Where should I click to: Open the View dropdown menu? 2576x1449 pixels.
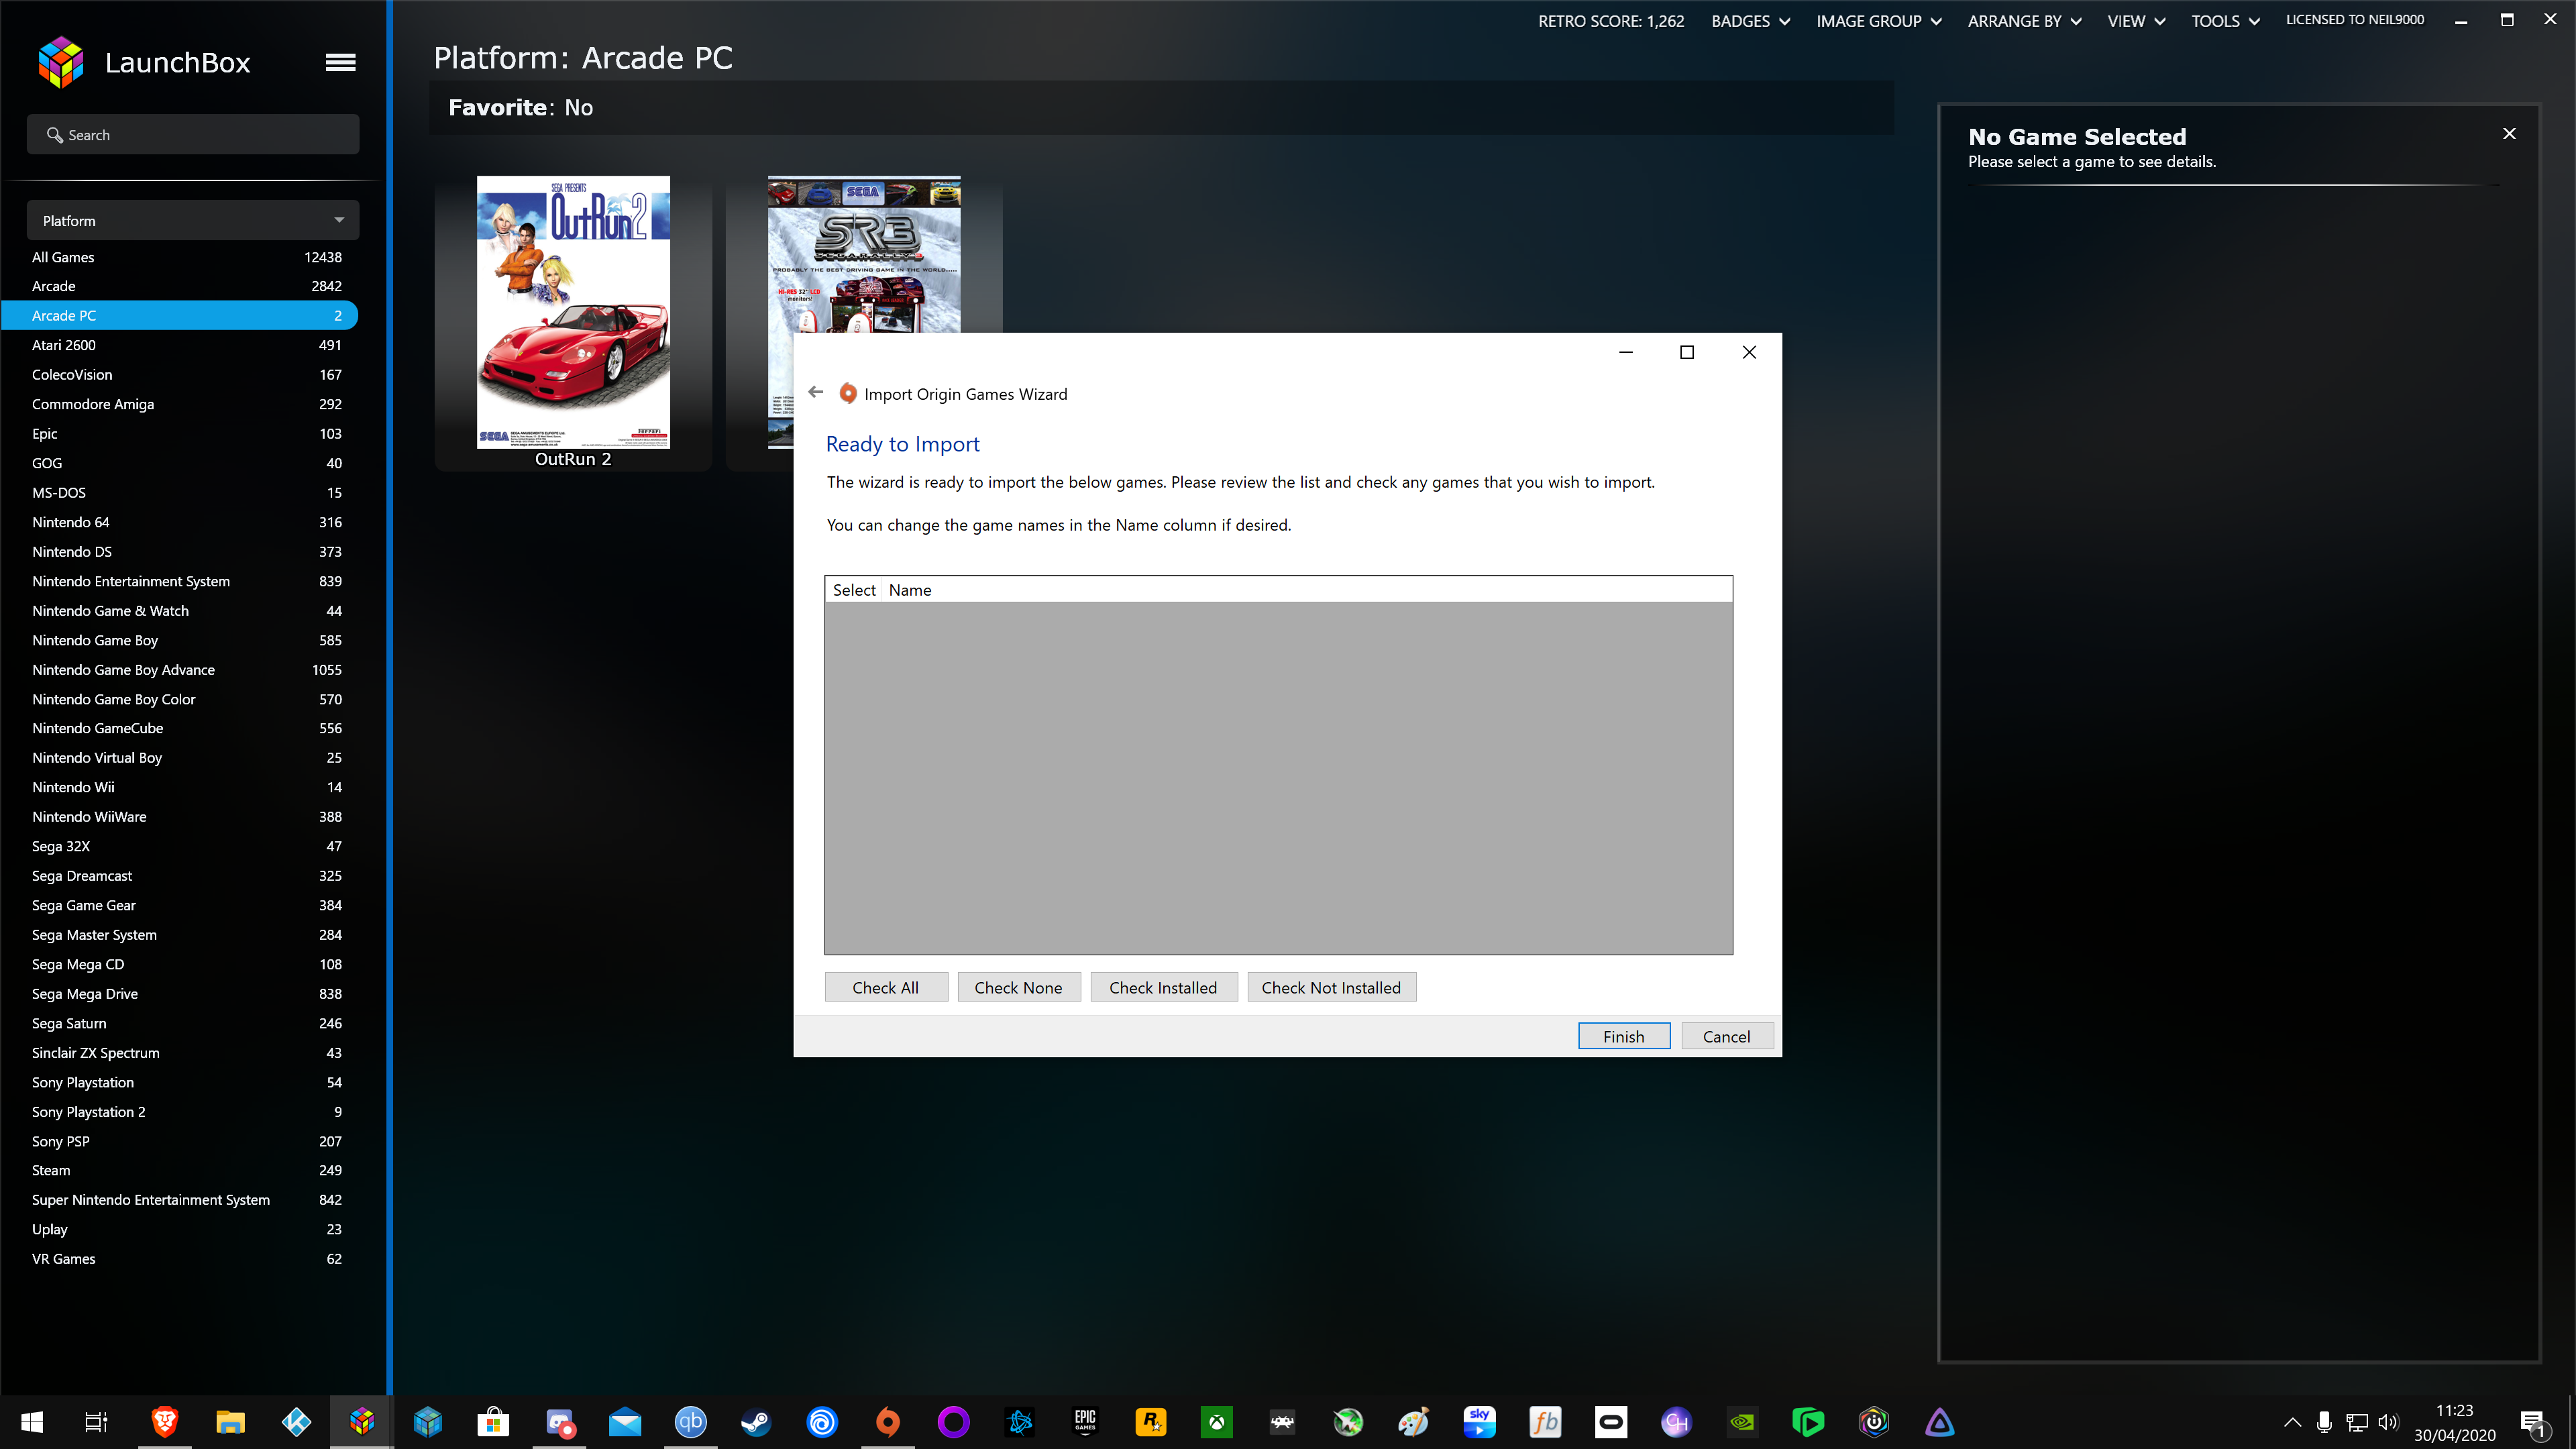point(2136,21)
